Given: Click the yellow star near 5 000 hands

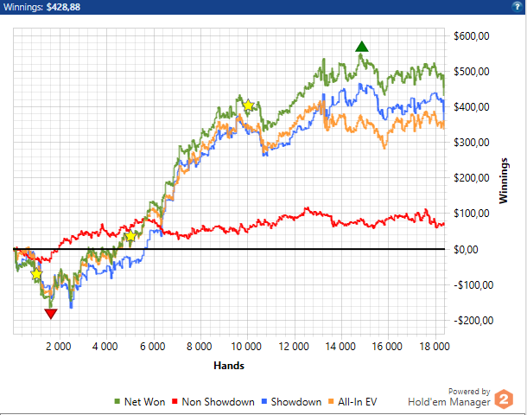Looking at the screenshot, I should coord(130,236).
